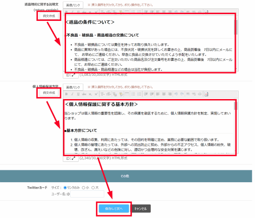
Task: Pick text color in privacy policy toolbar
Action: pyautogui.click(x=115, y=94)
